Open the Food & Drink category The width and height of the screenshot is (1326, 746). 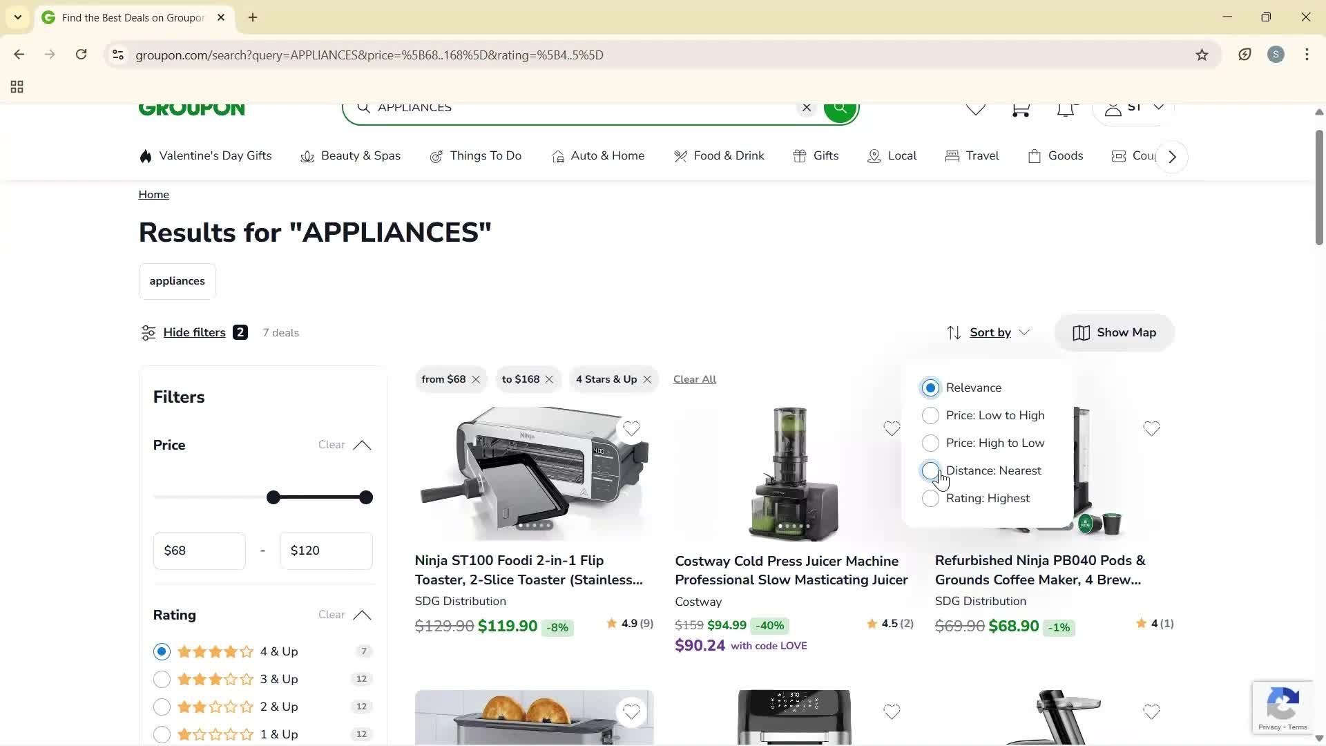coord(729,155)
